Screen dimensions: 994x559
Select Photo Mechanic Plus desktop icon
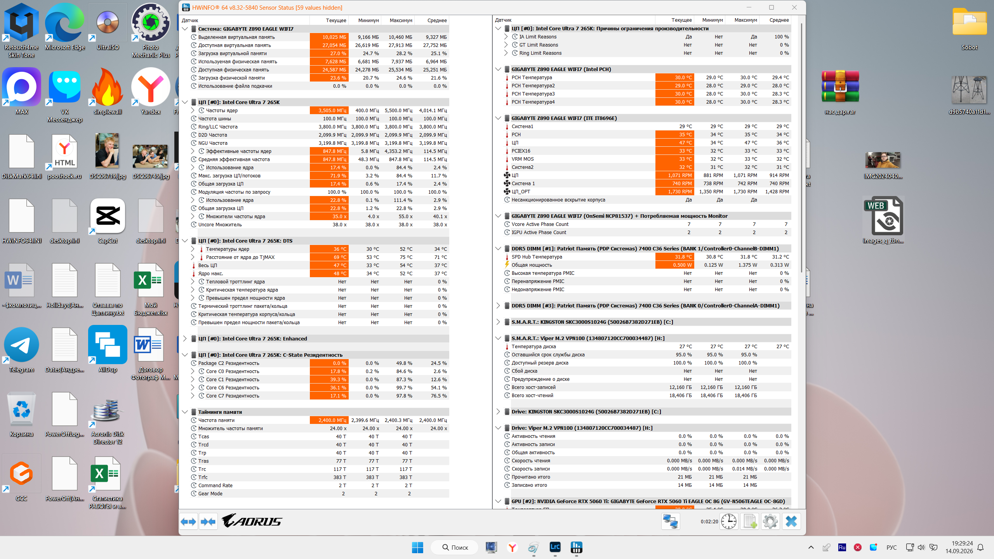[151, 30]
